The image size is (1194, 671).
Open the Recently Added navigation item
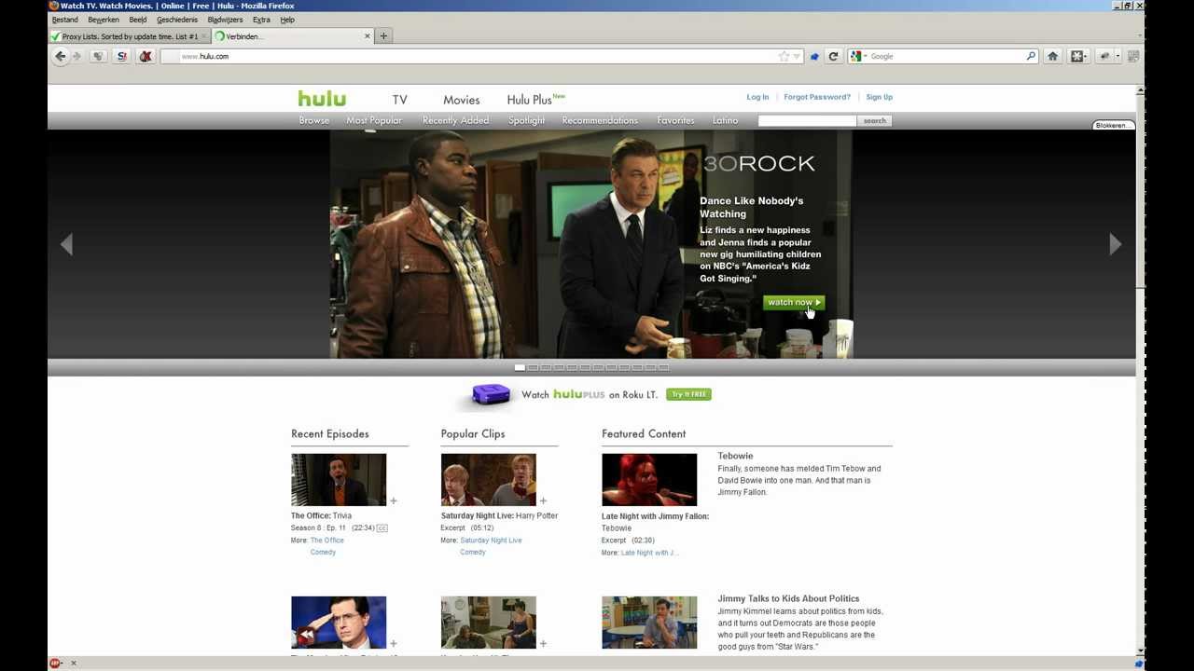[x=455, y=120]
